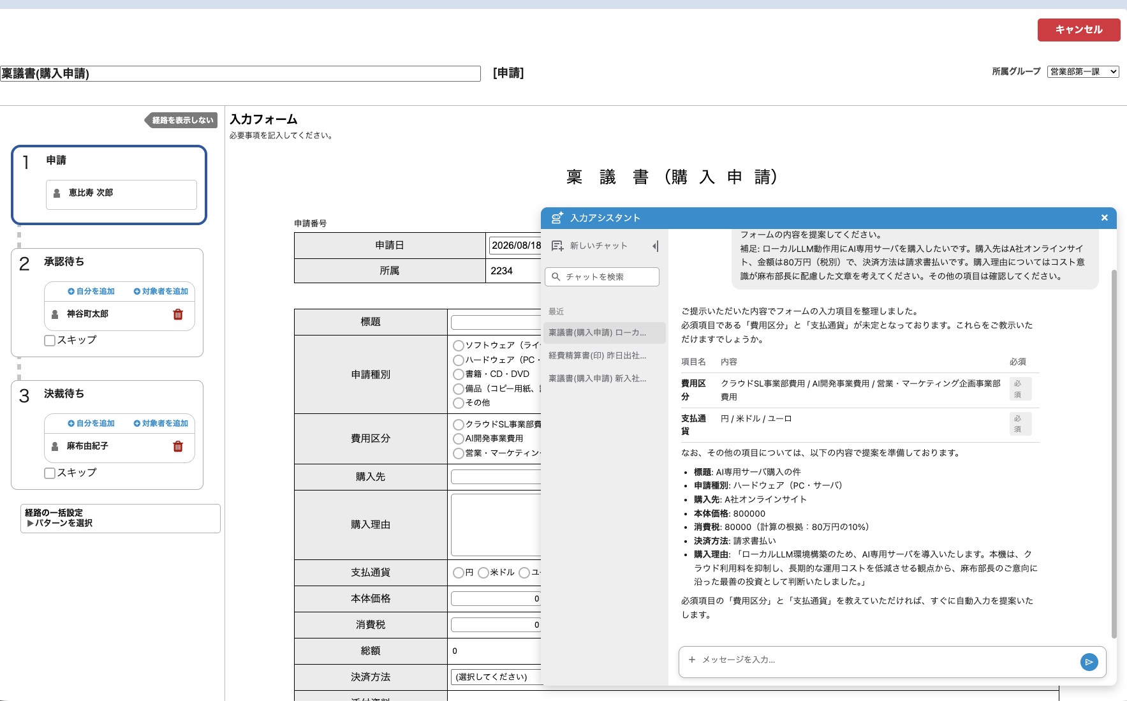Select 円 currency radio
This screenshot has height=701, width=1127.
point(458,573)
